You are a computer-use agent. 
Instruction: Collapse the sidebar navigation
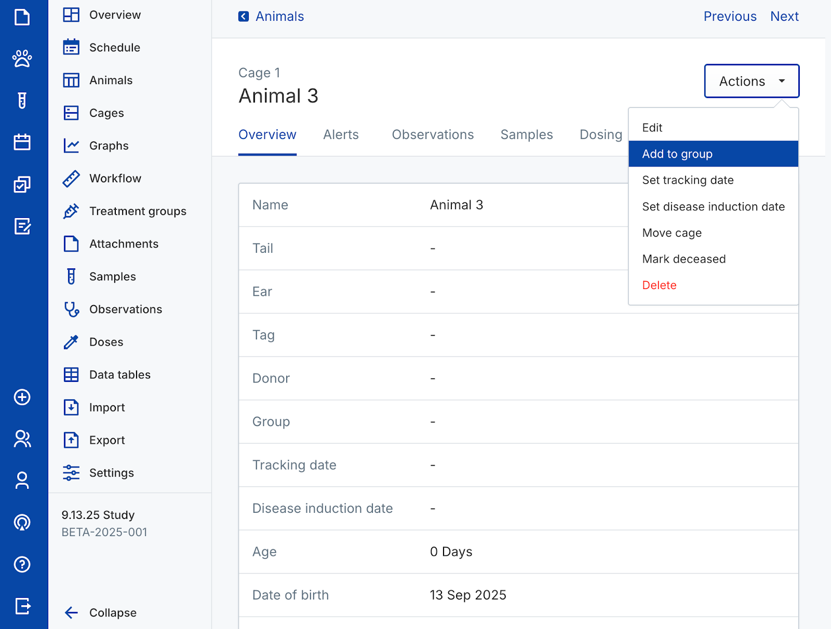[101, 612]
